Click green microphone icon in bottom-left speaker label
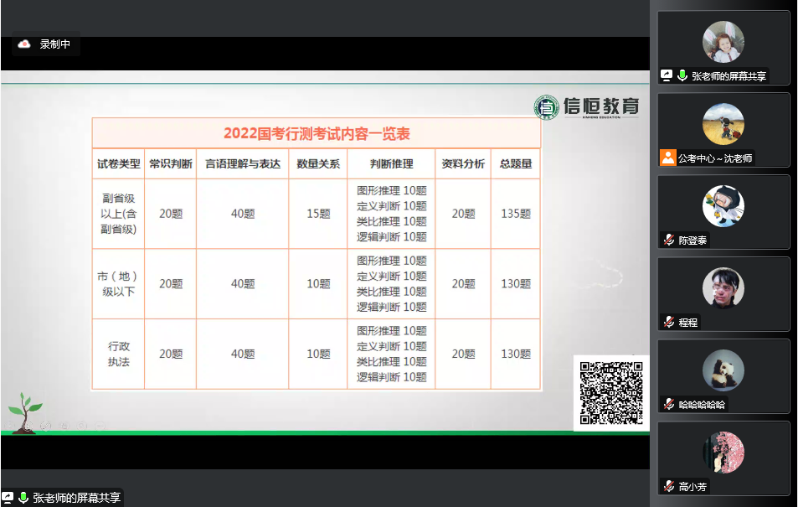This screenshot has width=798, height=507. pyautogui.click(x=23, y=498)
